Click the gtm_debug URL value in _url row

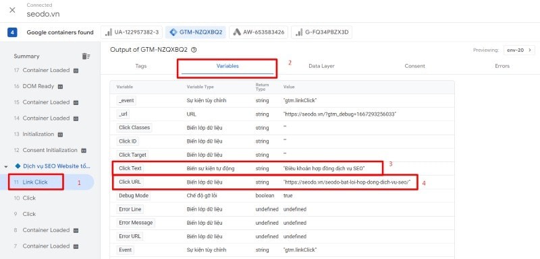[340, 114]
